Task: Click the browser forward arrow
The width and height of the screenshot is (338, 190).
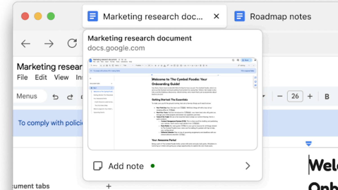Action: (x=49, y=44)
